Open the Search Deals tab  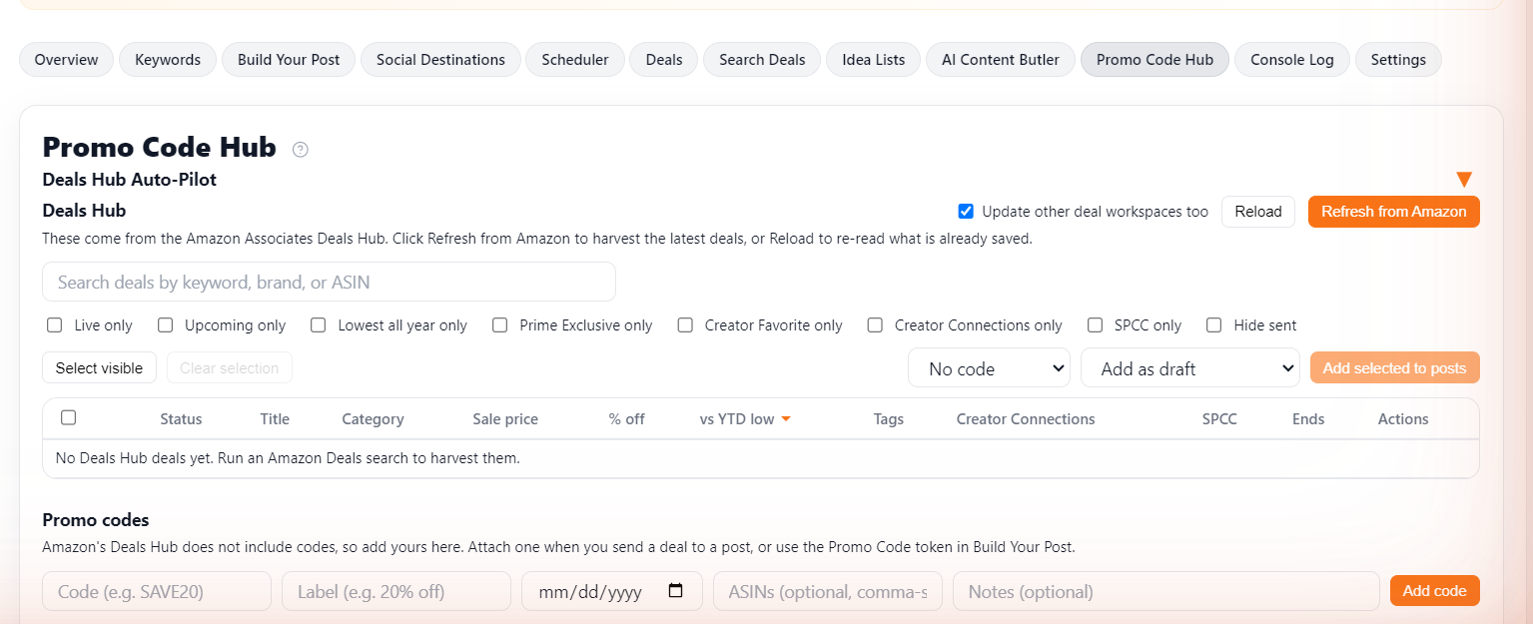click(762, 60)
